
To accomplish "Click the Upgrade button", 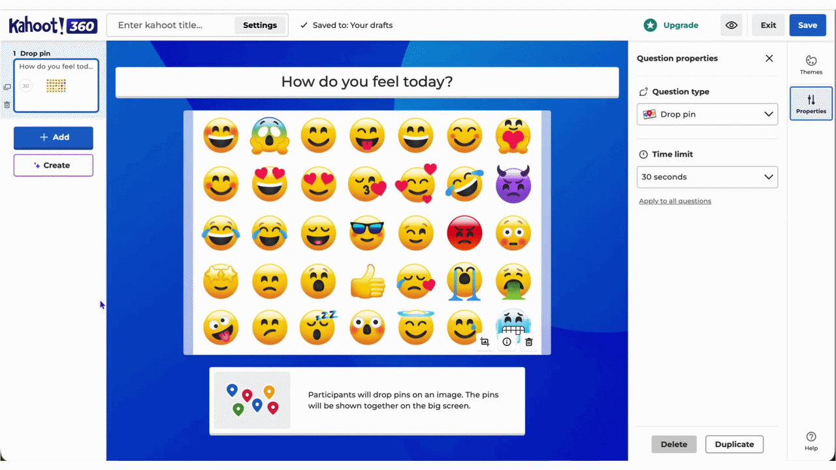I will 671,25.
